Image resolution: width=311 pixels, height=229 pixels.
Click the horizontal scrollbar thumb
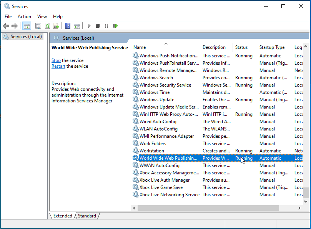pyautogui.click(x=208, y=208)
